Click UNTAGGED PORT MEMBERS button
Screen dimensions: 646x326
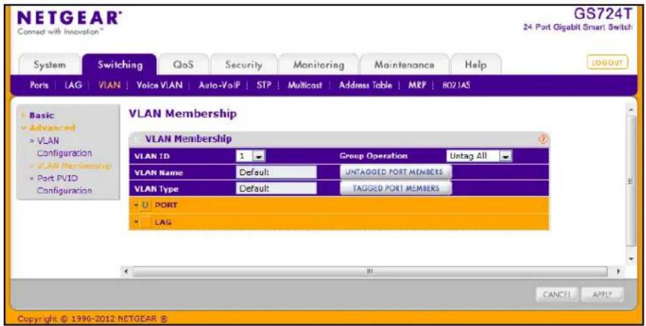(x=396, y=172)
